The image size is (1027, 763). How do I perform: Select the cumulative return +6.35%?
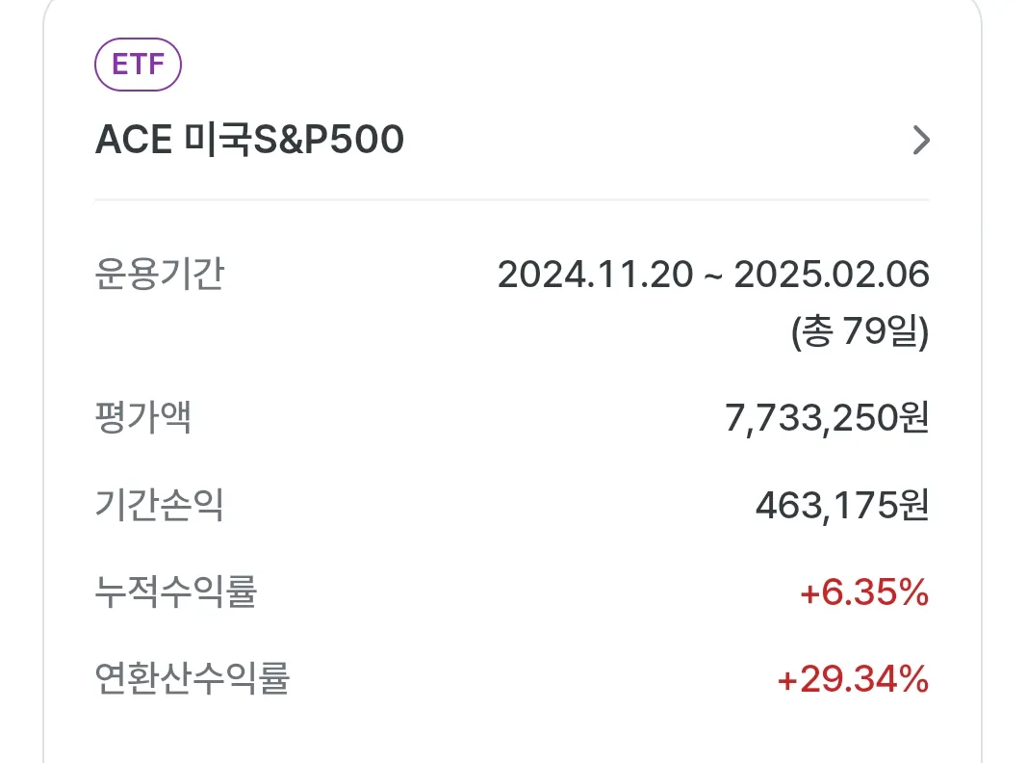(864, 592)
